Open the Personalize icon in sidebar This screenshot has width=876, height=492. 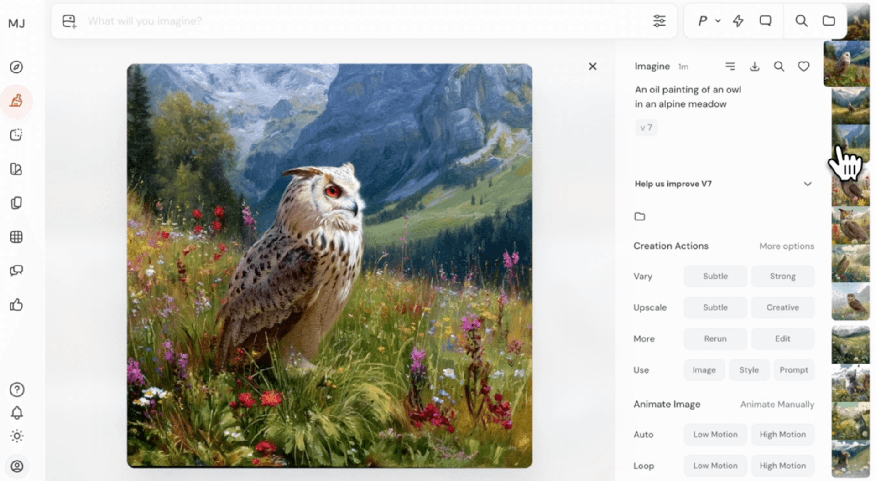(16, 169)
